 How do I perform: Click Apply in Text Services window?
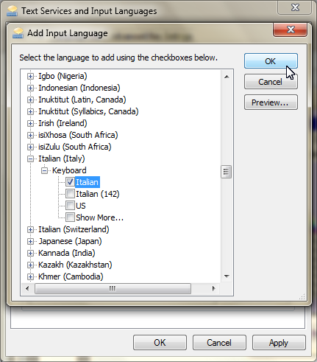[x=279, y=342]
